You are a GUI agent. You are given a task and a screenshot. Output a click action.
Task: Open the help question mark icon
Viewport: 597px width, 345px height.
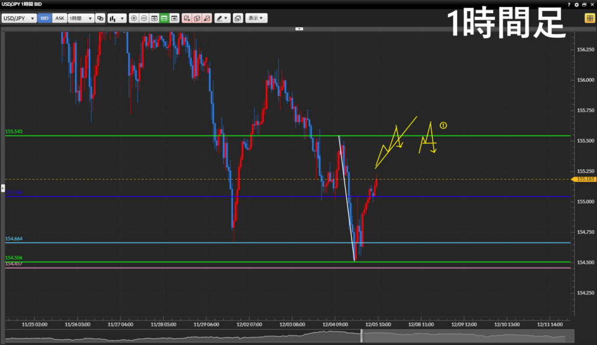coord(568,4)
